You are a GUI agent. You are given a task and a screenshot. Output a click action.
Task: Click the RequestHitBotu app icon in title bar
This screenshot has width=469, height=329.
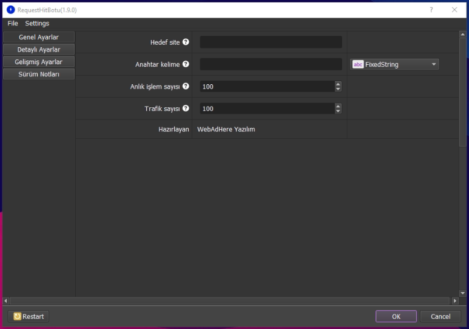tap(10, 10)
